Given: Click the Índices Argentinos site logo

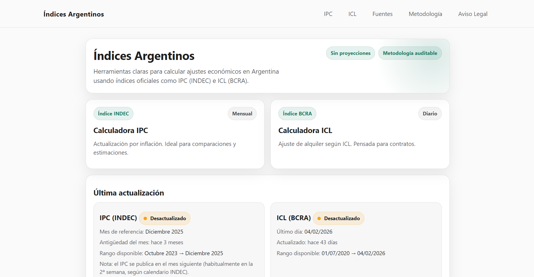Looking at the screenshot, I should coord(74,14).
